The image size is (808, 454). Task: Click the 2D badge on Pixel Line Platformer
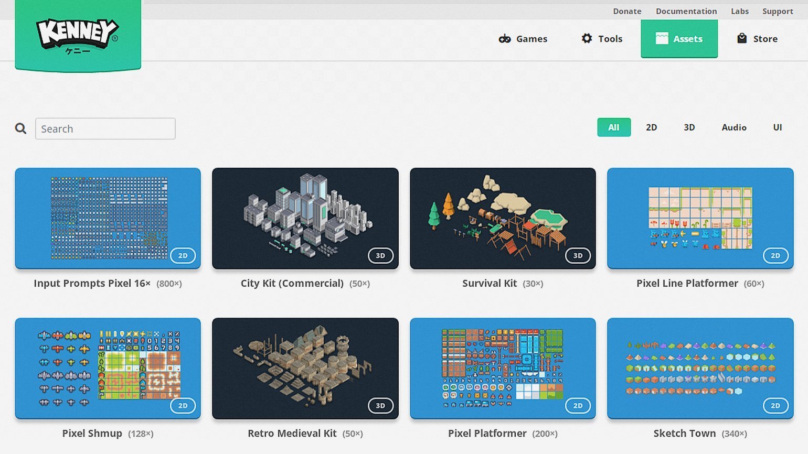[775, 256]
